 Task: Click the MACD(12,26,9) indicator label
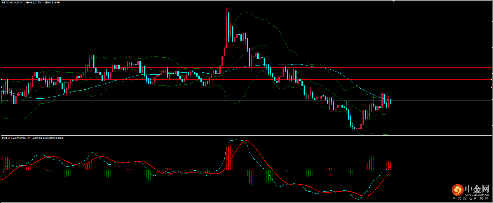[x=11, y=138]
